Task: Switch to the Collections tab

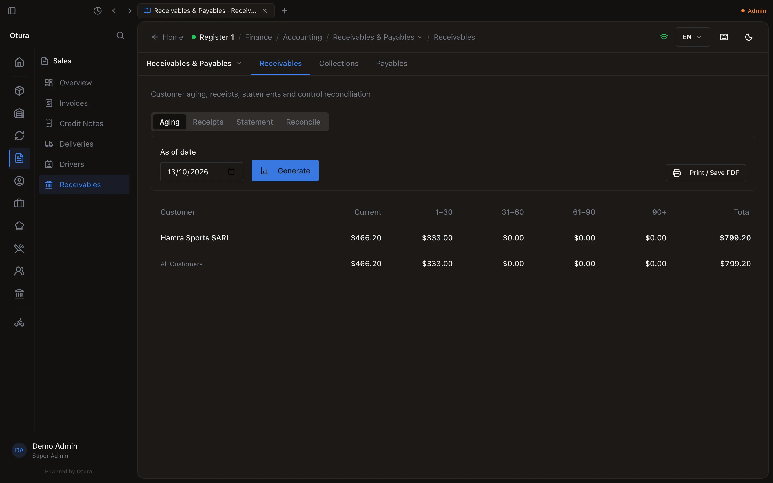Action: [x=338, y=64]
